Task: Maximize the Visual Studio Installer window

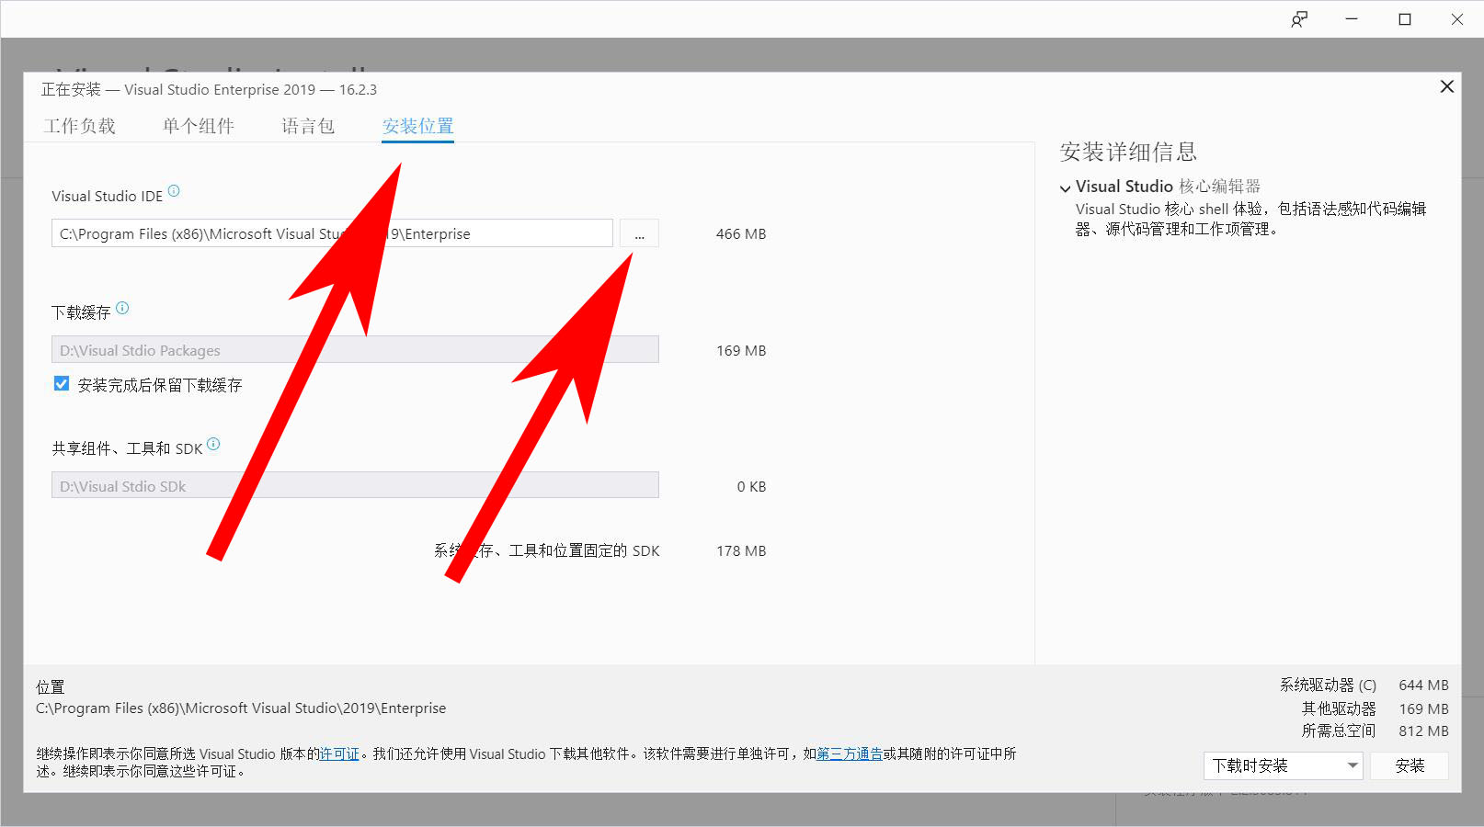Action: [x=1405, y=19]
